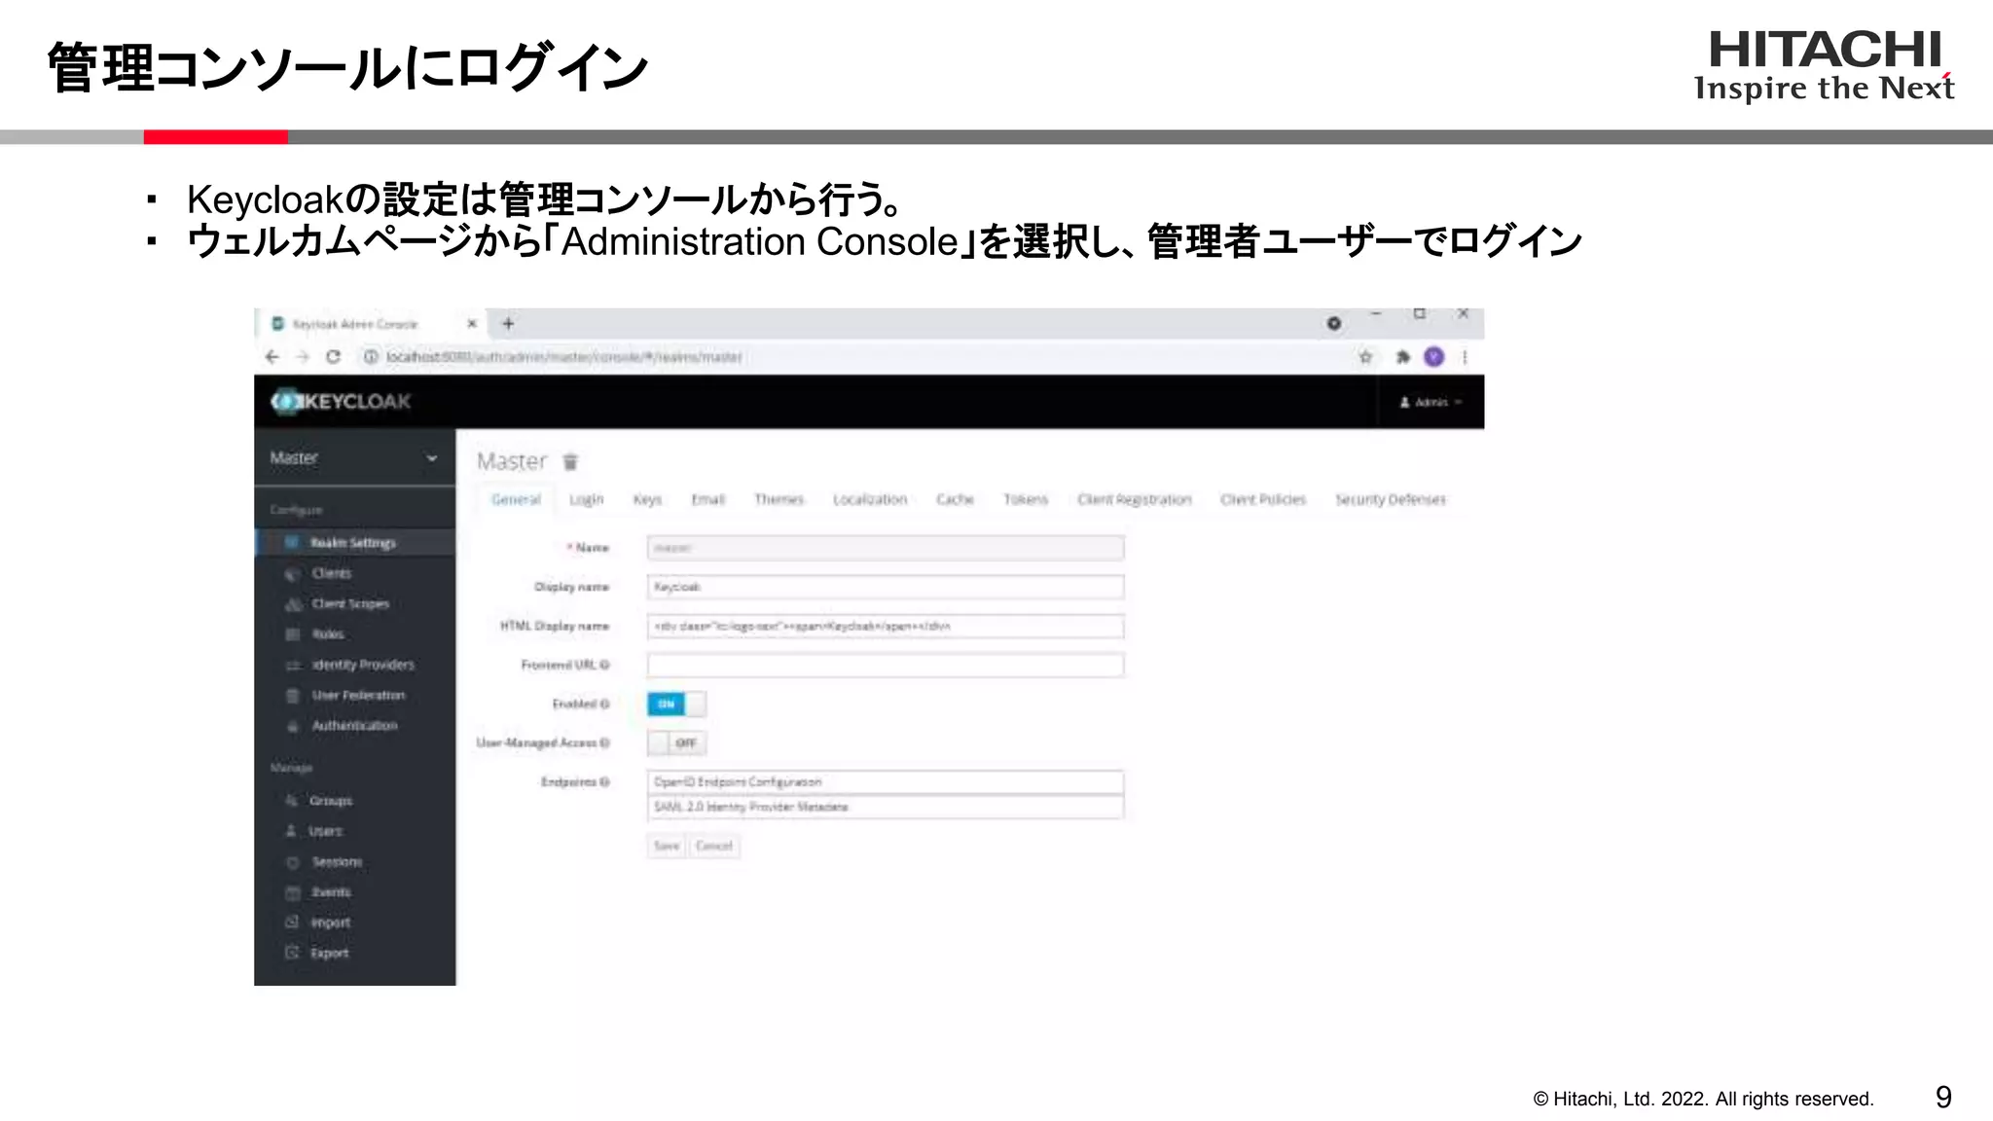The height and width of the screenshot is (1121, 1993).
Task: Click the Client Scopes sidebar icon
Action: click(293, 604)
